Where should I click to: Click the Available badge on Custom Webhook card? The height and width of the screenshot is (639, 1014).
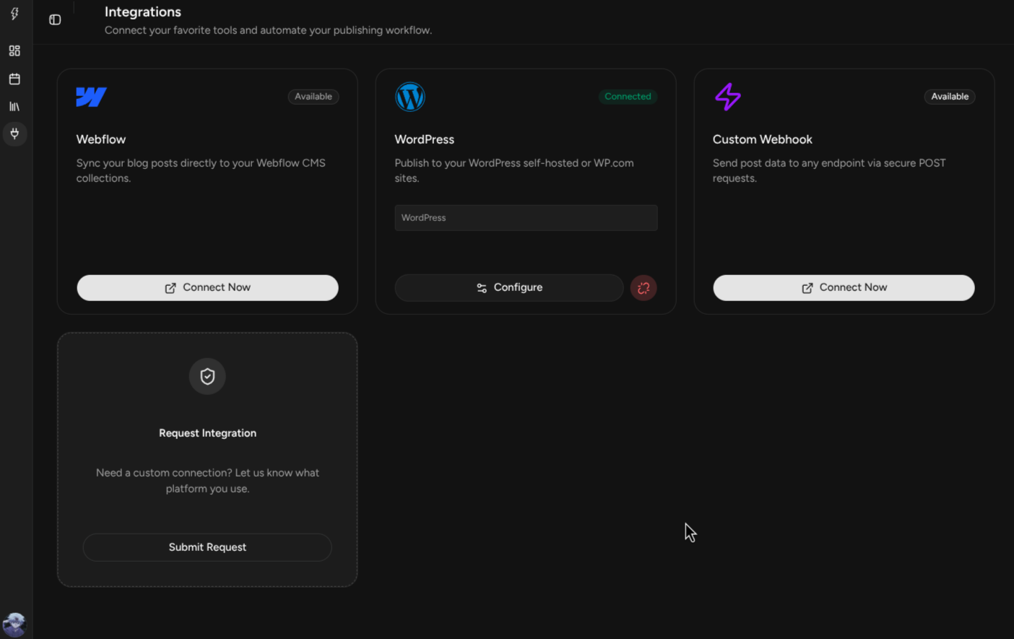point(949,97)
